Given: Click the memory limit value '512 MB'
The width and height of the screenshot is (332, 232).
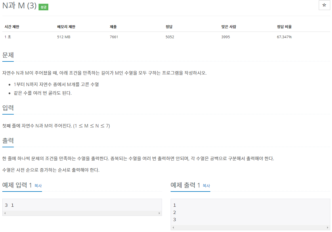Looking at the screenshot, I should coord(64,37).
